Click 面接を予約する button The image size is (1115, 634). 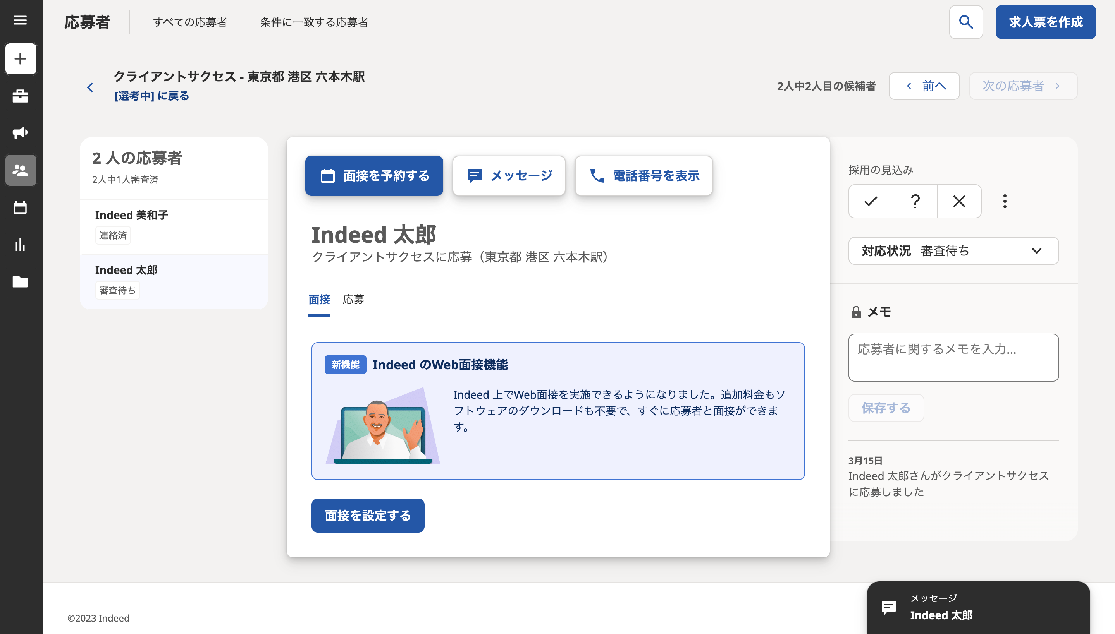(x=374, y=176)
